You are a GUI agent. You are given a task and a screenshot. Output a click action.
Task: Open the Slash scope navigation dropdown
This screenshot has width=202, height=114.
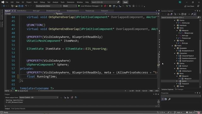(30, 14)
